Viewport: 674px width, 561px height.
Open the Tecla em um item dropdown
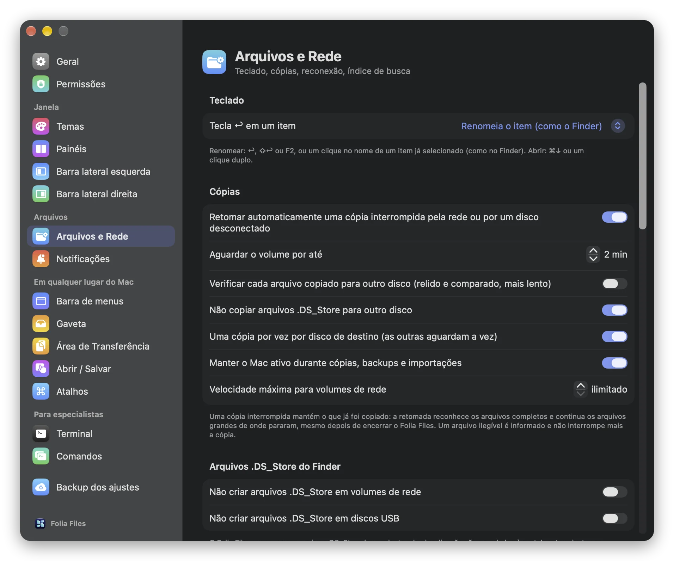click(x=543, y=126)
